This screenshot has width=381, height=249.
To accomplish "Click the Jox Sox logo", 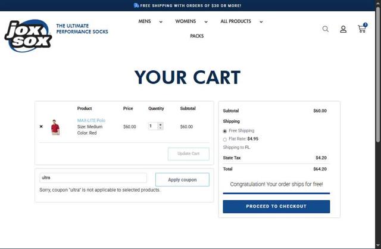I will pyautogui.click(x=28, y=36).
